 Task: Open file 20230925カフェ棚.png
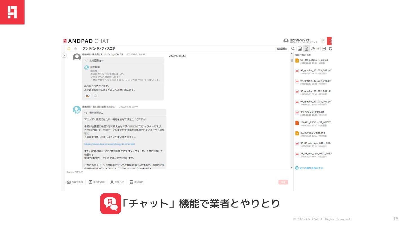coord(312,133)
